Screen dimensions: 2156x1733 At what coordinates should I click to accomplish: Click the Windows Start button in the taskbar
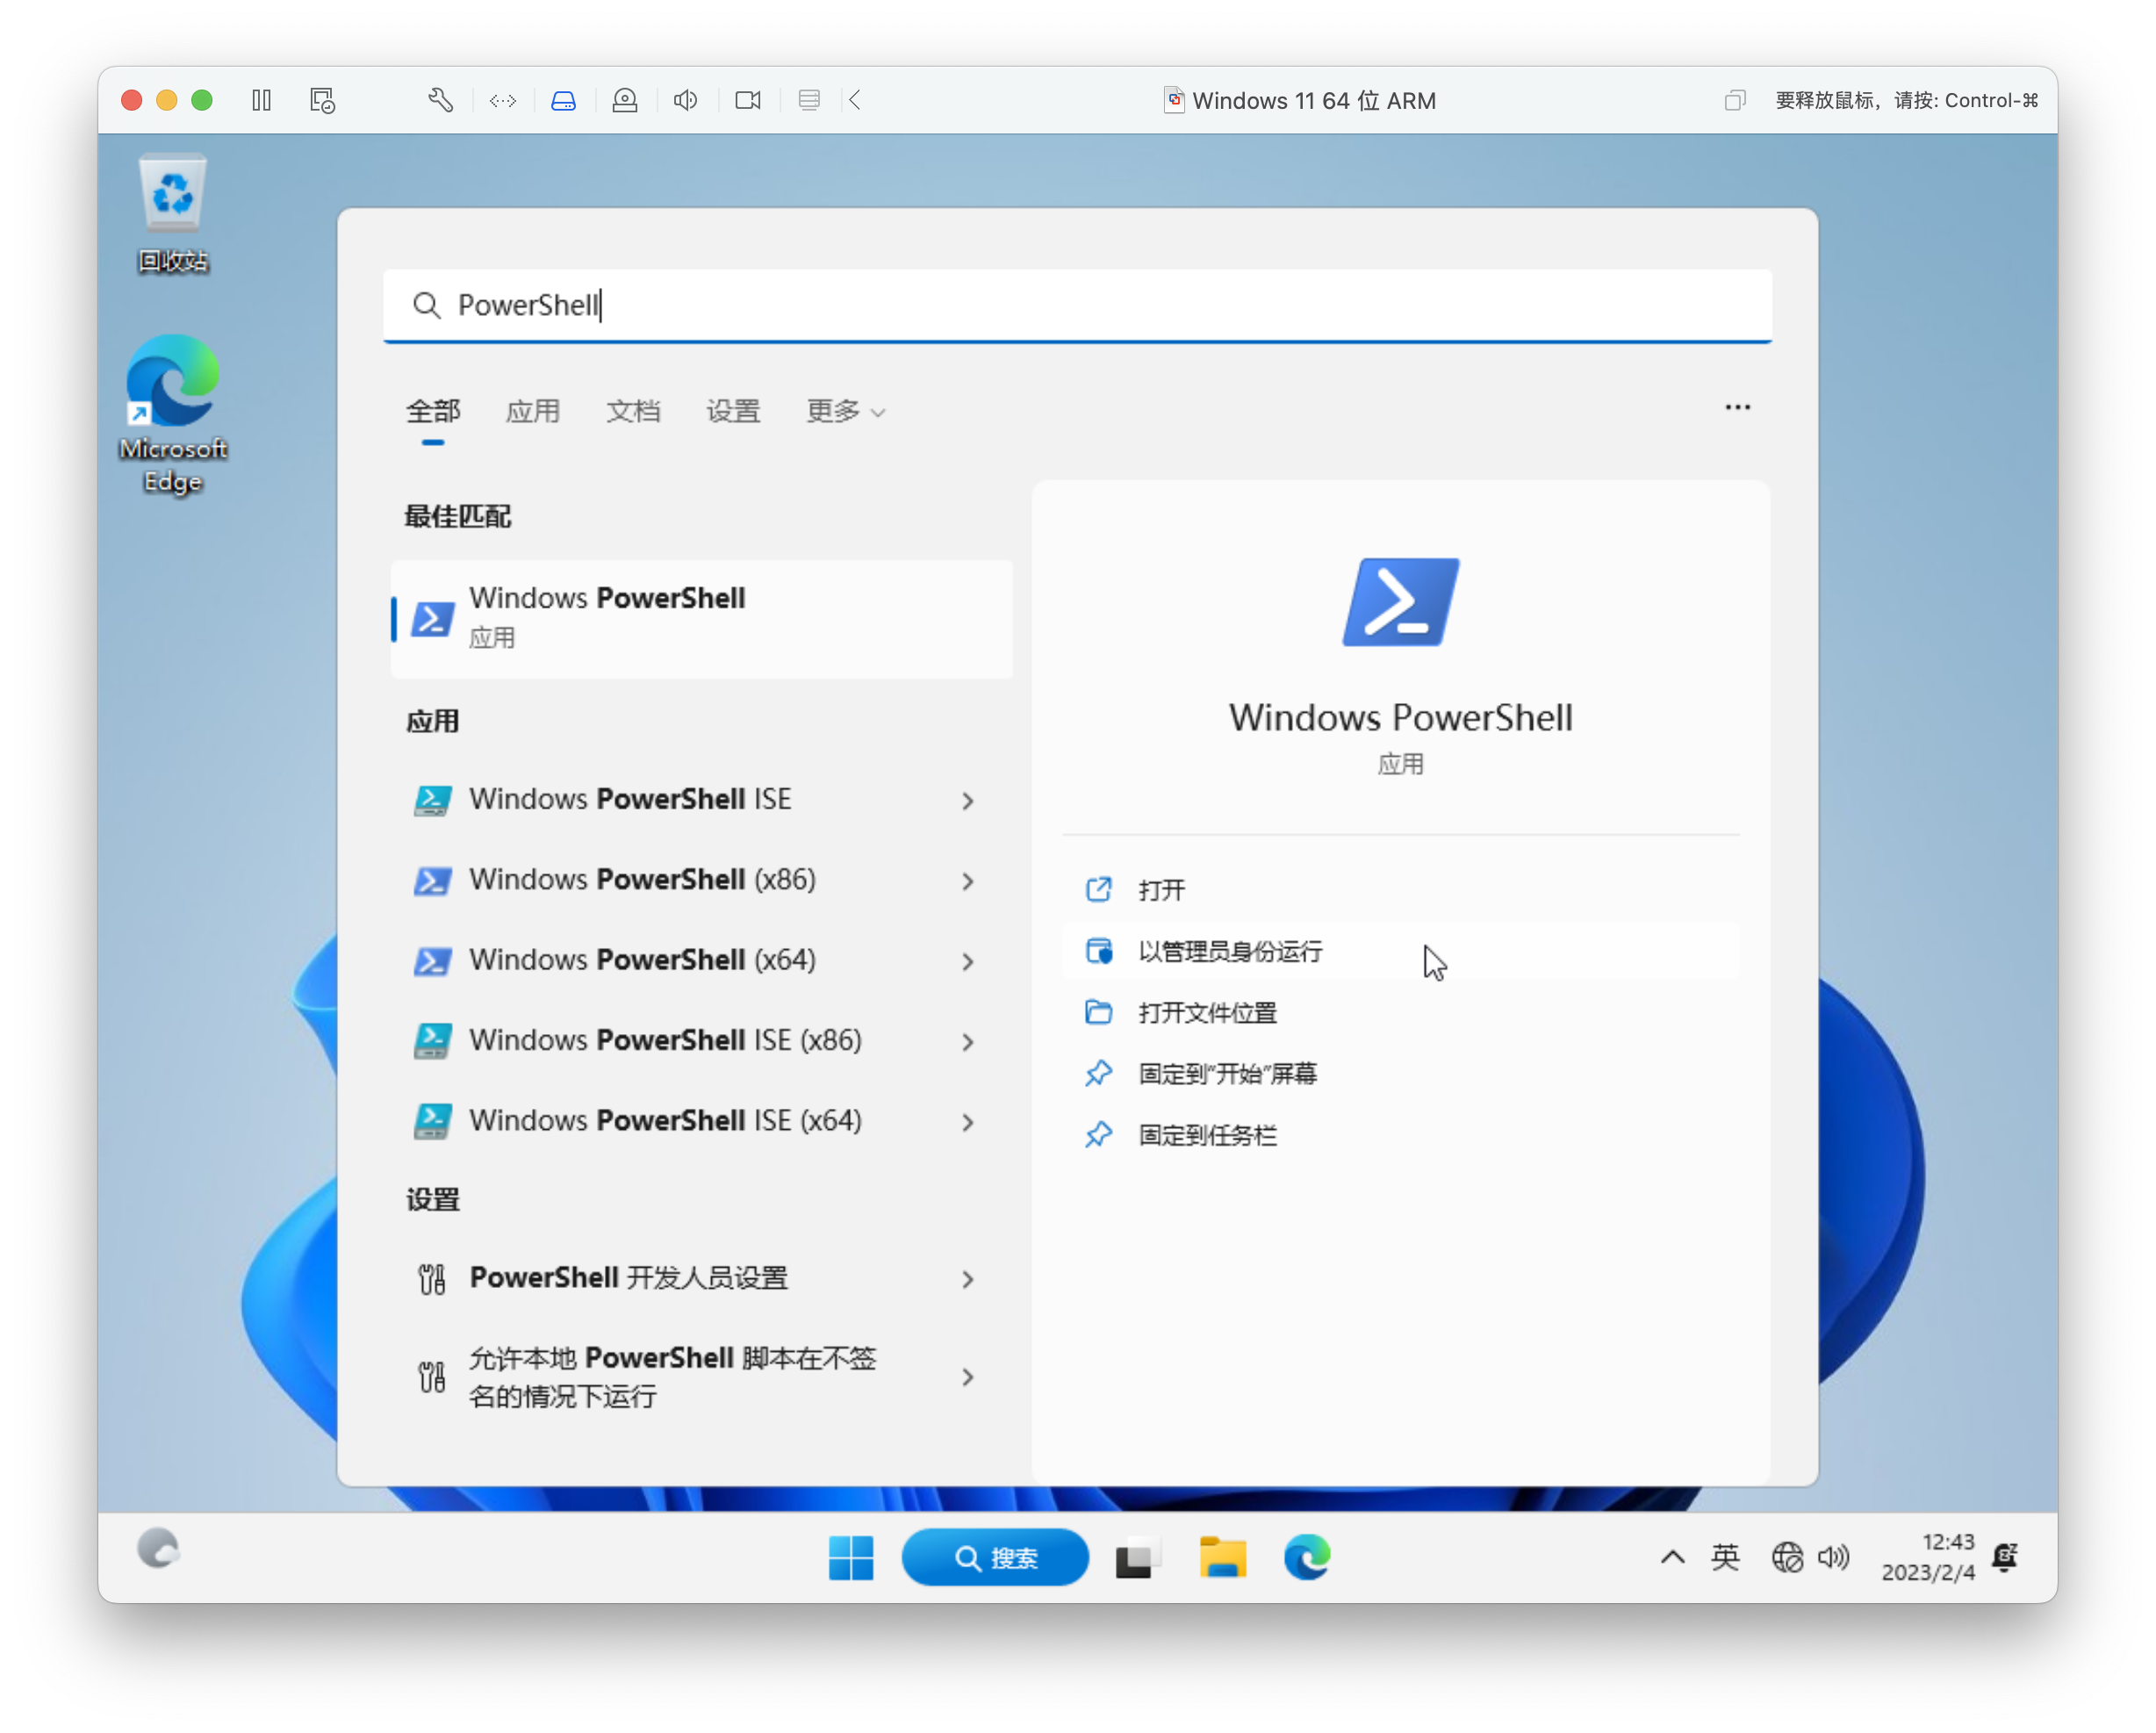pos(851,1557)
